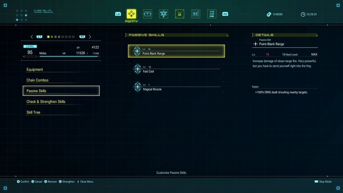Click the L2 tab switch button
The width and height of the screenshot is (343, 193).
pyautogui.click(x=118, y=14)
